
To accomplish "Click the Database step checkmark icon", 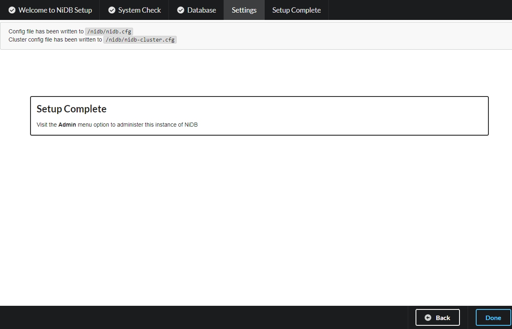I will 181,10.
